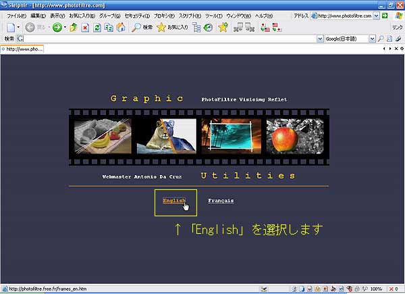Click the magnifier zoom icon in status bar

[365, 289]
